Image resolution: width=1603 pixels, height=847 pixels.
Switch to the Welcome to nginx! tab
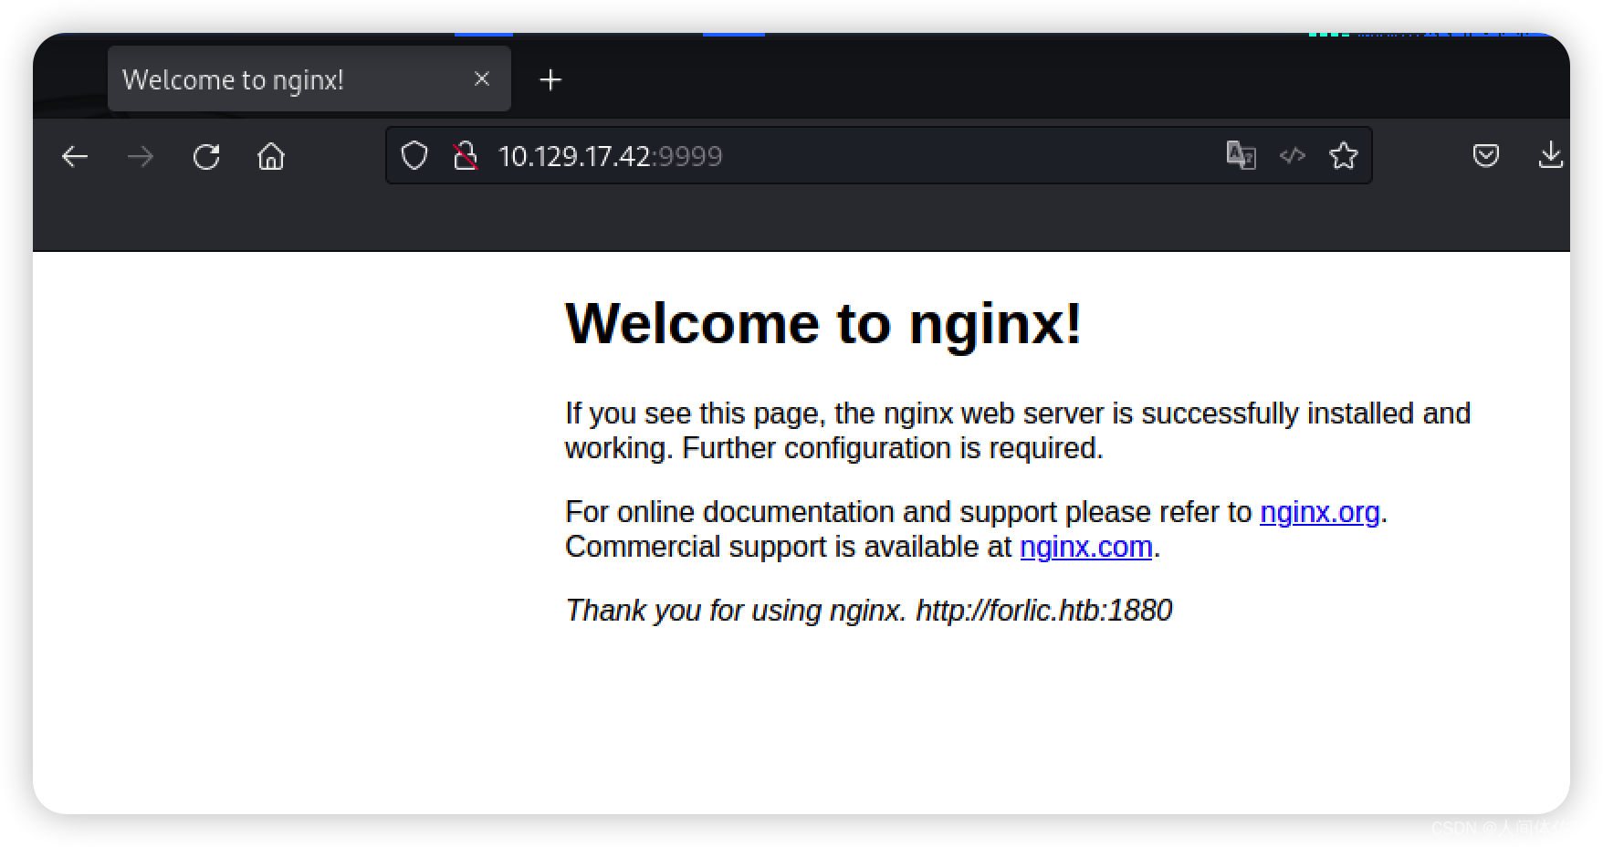point(309,79)
